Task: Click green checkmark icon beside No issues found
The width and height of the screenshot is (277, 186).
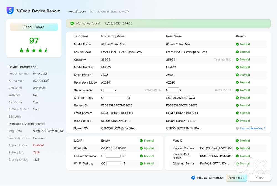Action: coord(72,24)
